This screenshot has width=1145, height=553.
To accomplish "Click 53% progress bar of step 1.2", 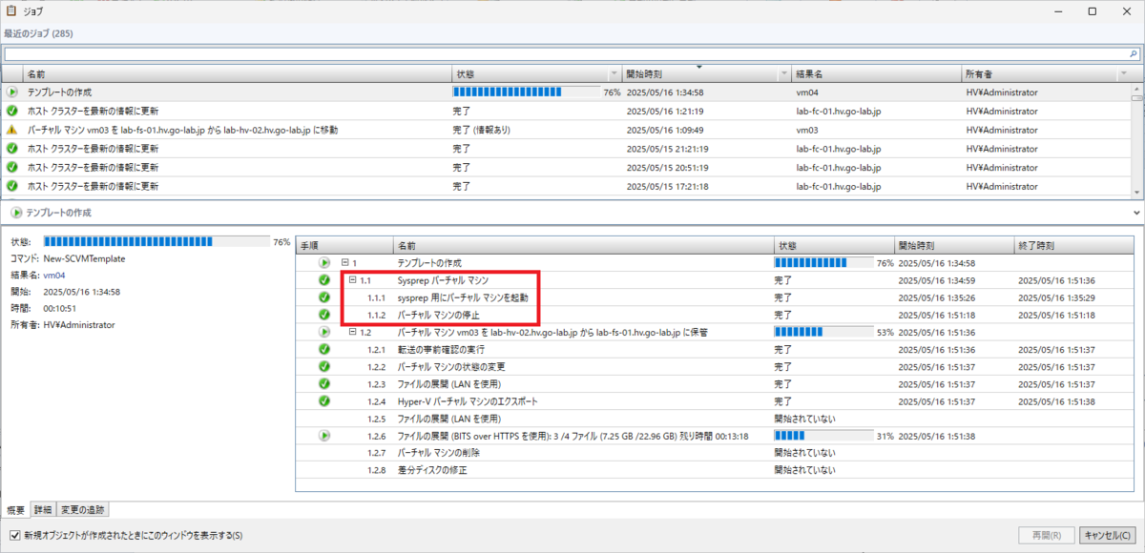I will [x=822, y=332].
